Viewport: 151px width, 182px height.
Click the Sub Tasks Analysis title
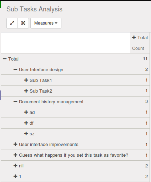(34, 9)
